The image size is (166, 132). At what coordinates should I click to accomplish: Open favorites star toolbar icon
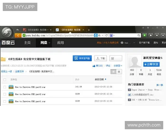click(x=157, y=35)
